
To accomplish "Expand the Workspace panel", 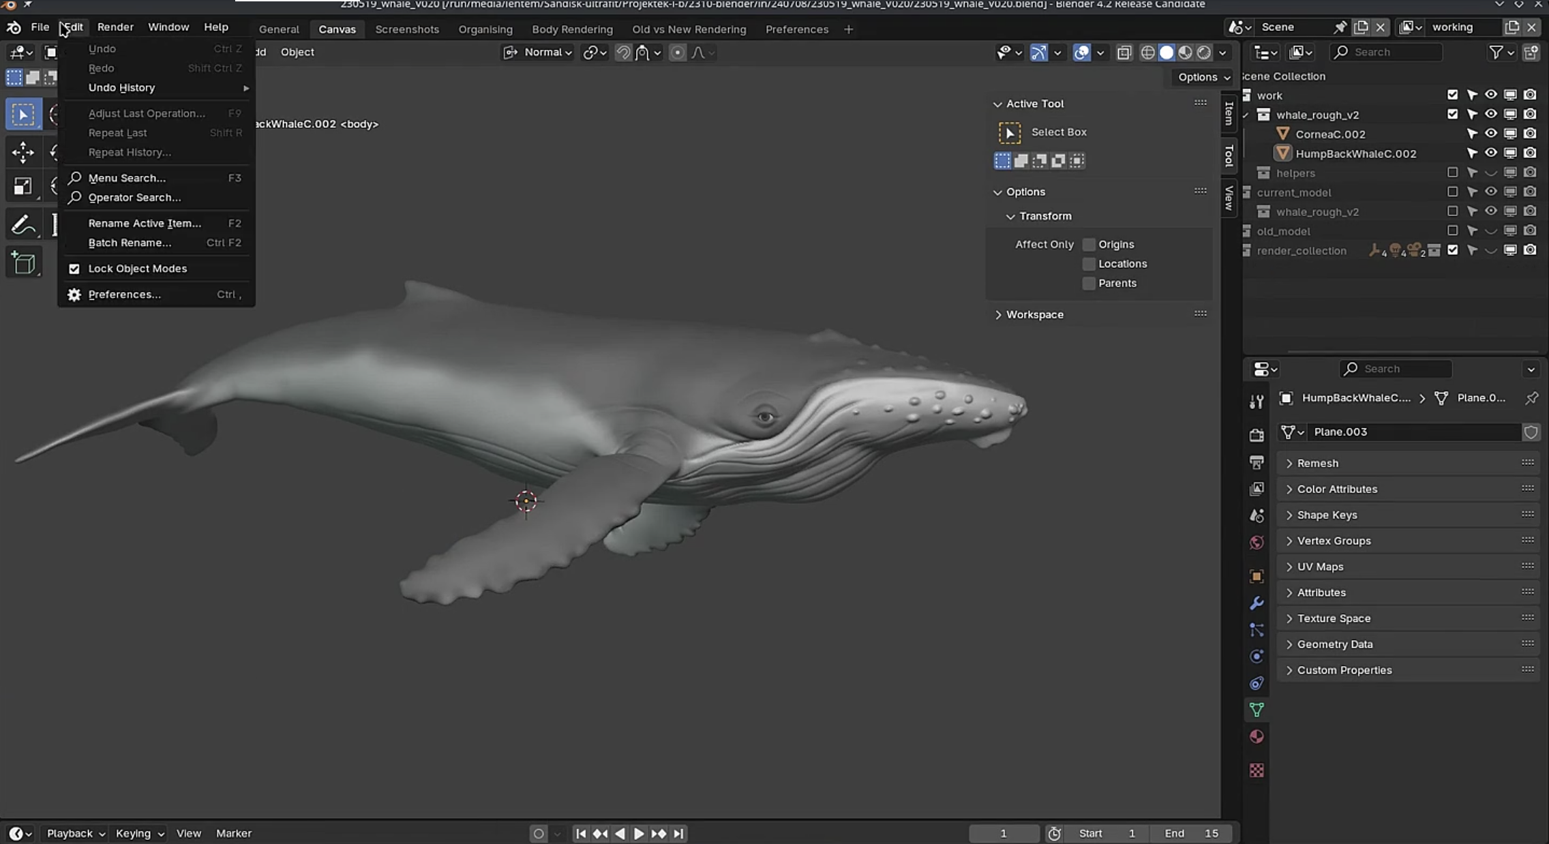I will (x=1099, y=314).
